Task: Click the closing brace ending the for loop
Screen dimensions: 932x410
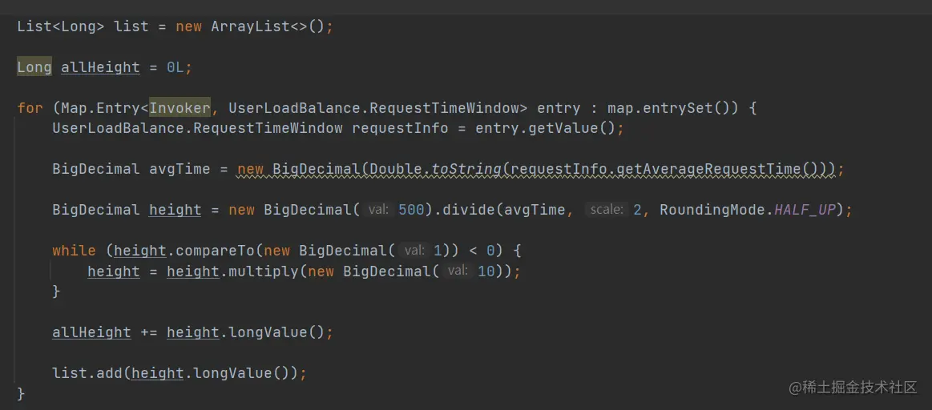Action: 22,393
